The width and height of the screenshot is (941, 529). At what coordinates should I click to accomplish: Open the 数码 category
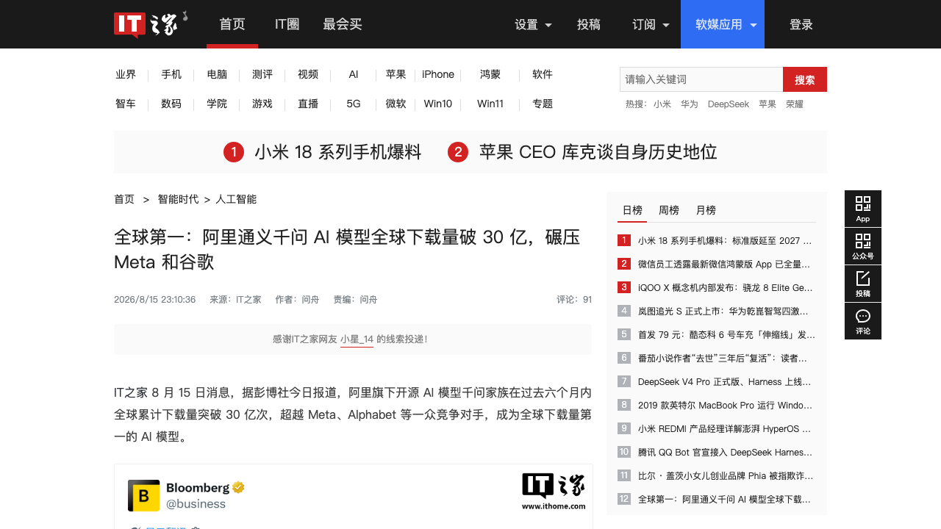click(171, 104)
